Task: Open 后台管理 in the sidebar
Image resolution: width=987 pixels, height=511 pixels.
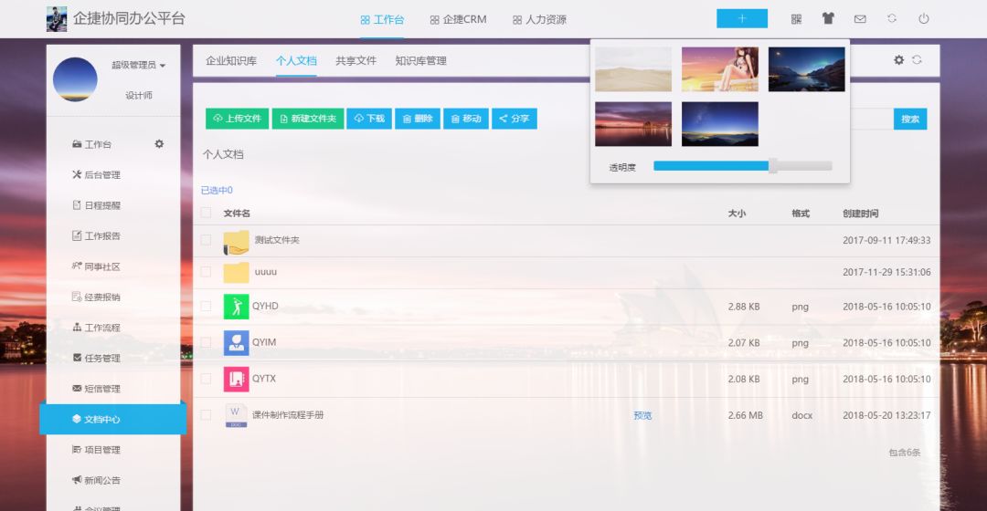Action: pos(96,174)
